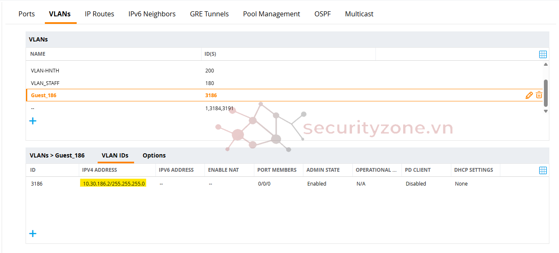Viewport: 559px width, 253px height.
Task: Open the Options sub-tab for Guest_186
Action: (x=154, y=155)
